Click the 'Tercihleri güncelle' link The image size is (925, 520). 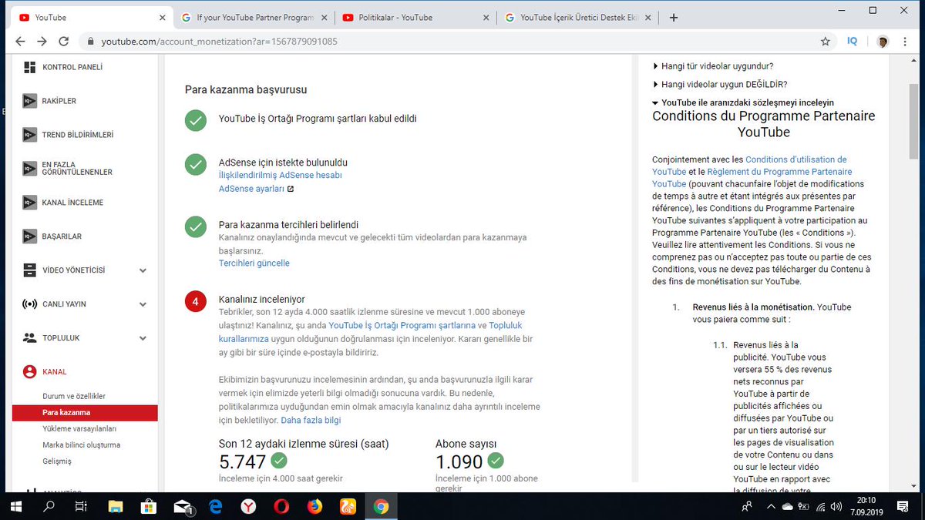coord(254,263)
